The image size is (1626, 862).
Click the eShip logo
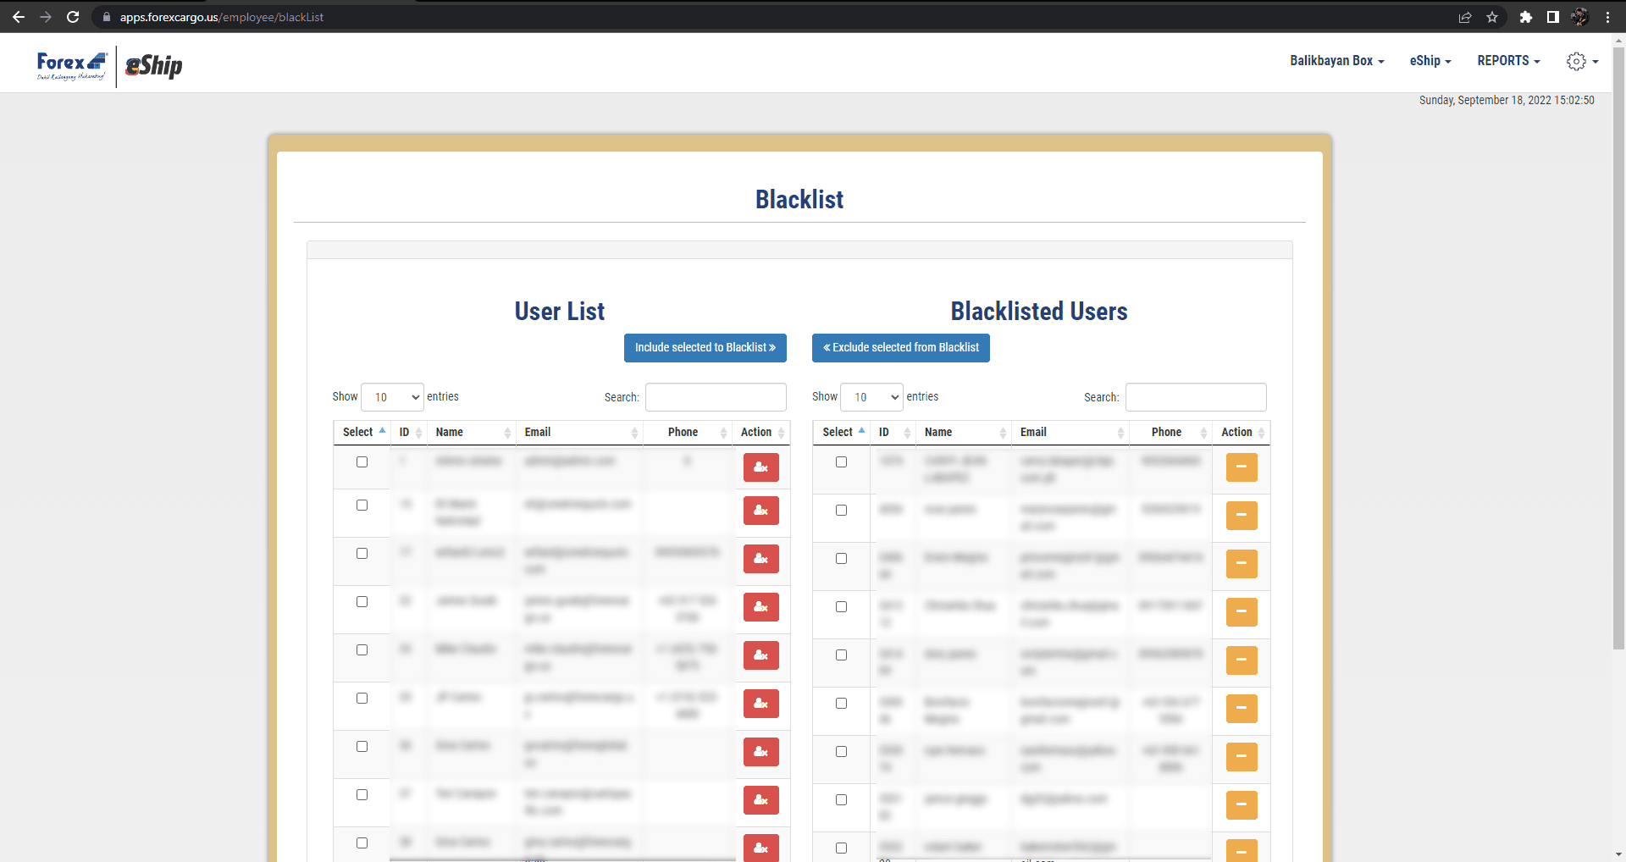click(153, 65)
